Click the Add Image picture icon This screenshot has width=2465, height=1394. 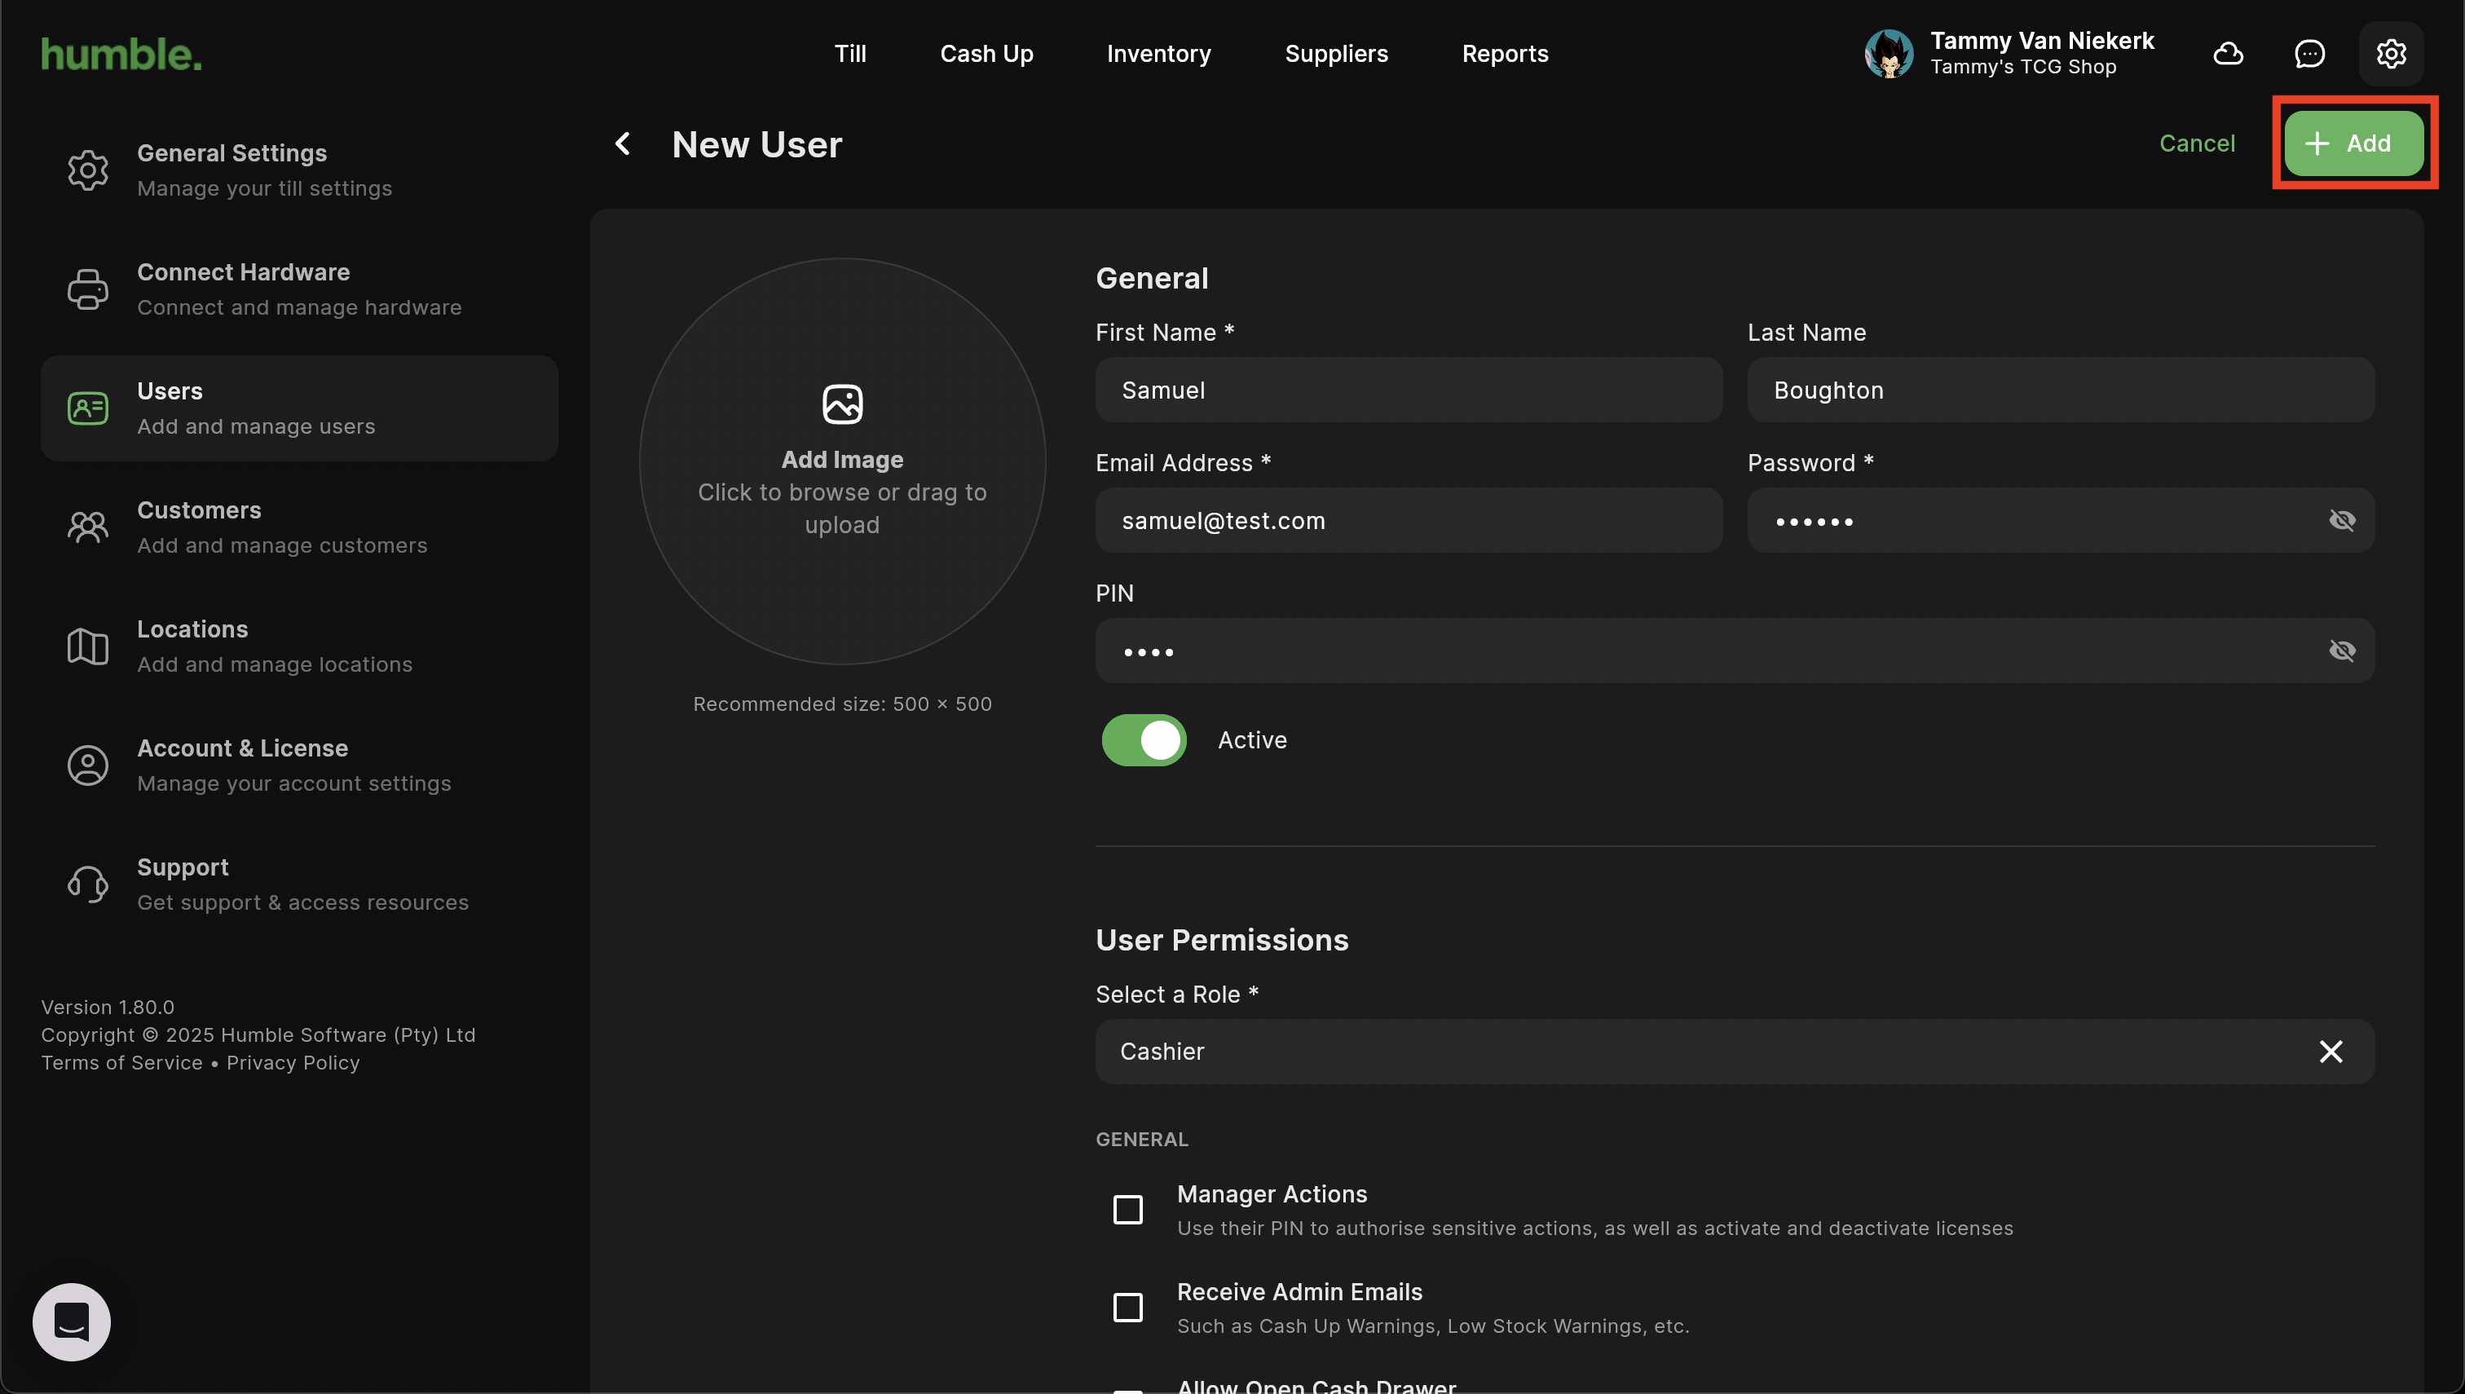click(841, 404)
